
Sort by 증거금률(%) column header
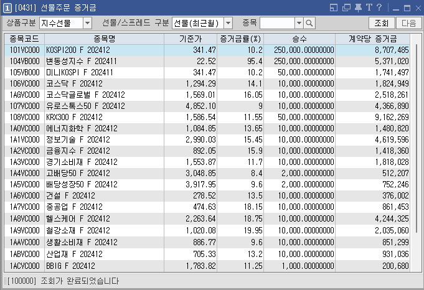click(x=240, y=39)
